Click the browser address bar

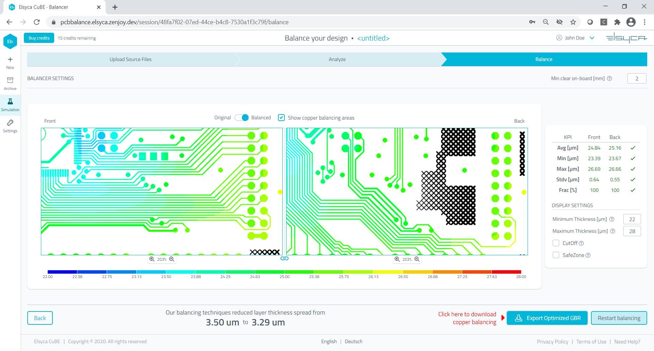point(286,22)
